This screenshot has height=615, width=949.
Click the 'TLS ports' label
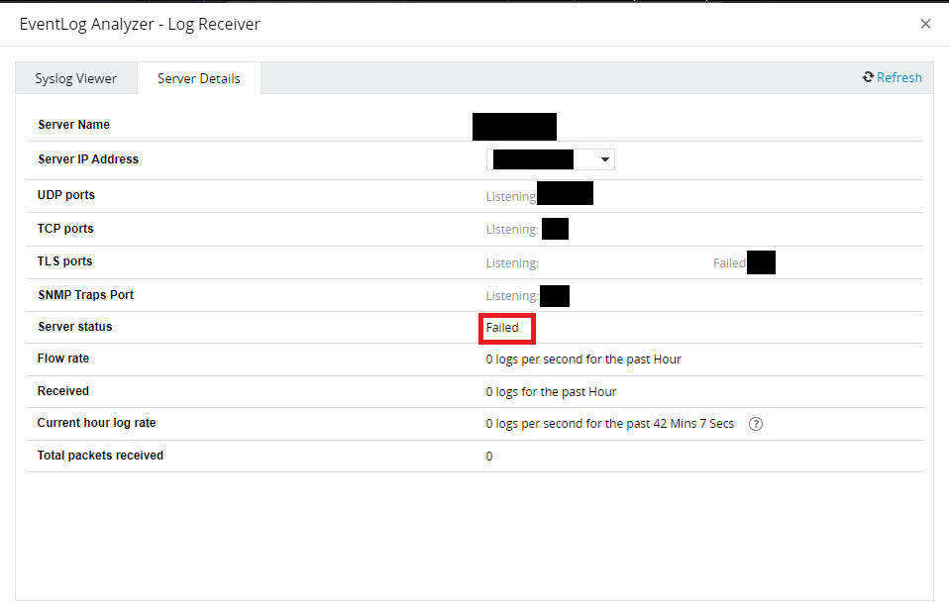point(64,261)
